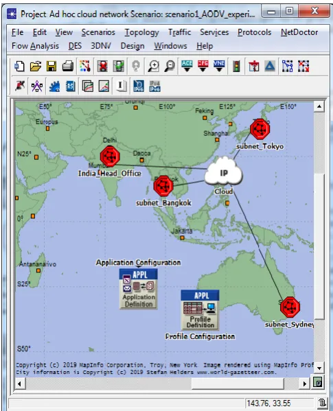Click the stacked graph panels results icon
Screen dimensions: 333x411
[88, 86]
